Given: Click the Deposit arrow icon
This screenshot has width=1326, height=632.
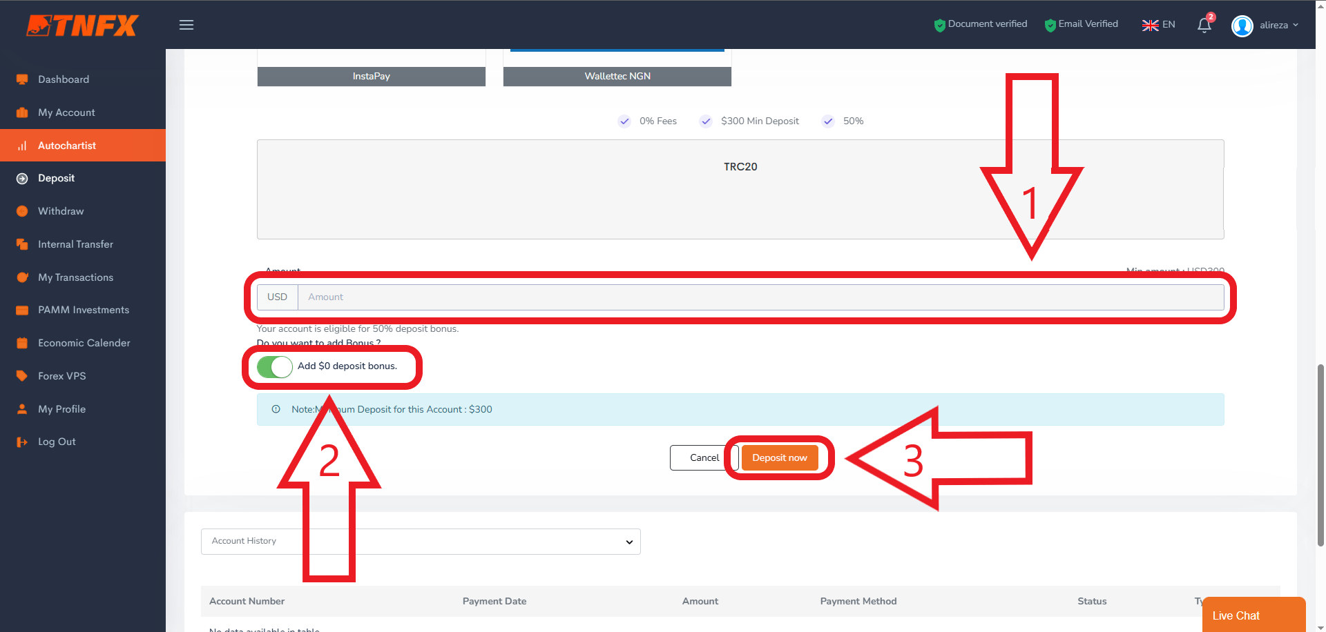Looking at the screenshot, I should pos(22,178).
